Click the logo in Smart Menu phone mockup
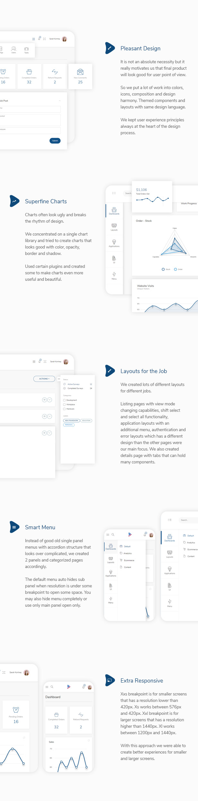The image size is (198, 801). coord(130,535)
